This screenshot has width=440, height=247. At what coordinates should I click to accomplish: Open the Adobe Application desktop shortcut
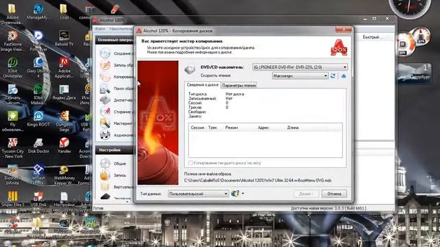pos(64,68)
